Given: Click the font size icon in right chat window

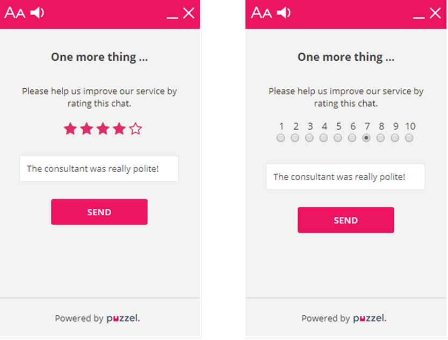Looking at the screenshot, I should pyautogui.click(x=262, y=13).
